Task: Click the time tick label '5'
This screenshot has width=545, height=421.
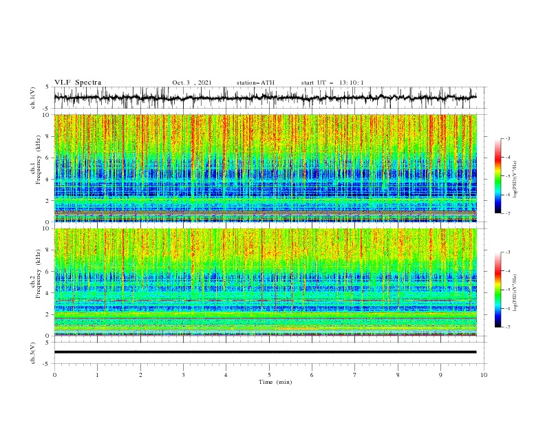Action: pos(269,375)
